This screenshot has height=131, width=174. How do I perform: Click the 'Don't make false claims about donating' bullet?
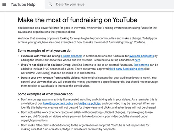point(85,127)
